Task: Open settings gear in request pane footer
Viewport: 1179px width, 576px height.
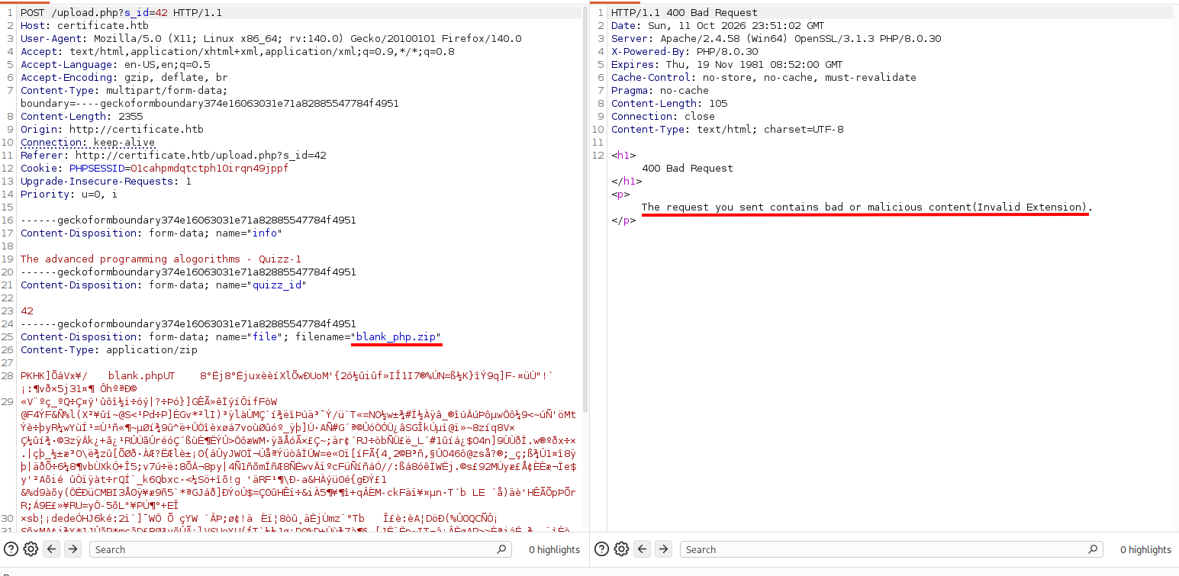Action: (31, 549)
